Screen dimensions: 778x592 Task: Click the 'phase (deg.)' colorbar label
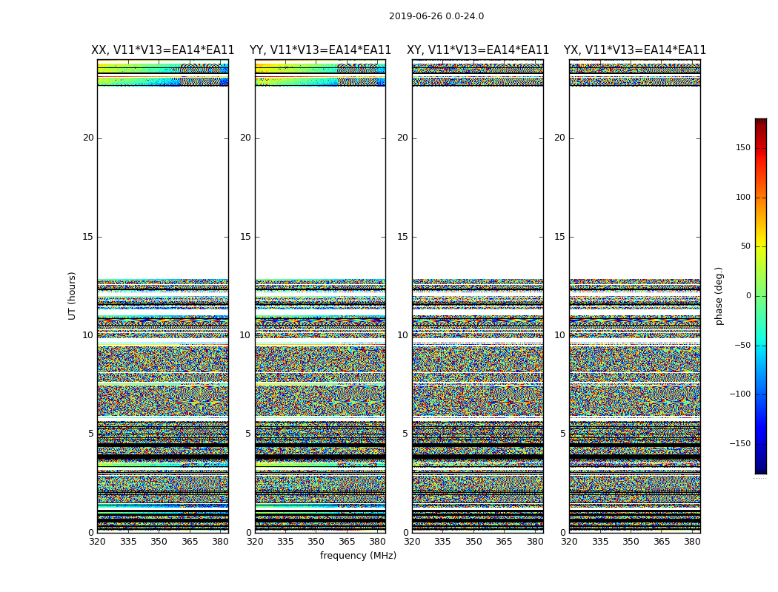click(x=719, y=296)
